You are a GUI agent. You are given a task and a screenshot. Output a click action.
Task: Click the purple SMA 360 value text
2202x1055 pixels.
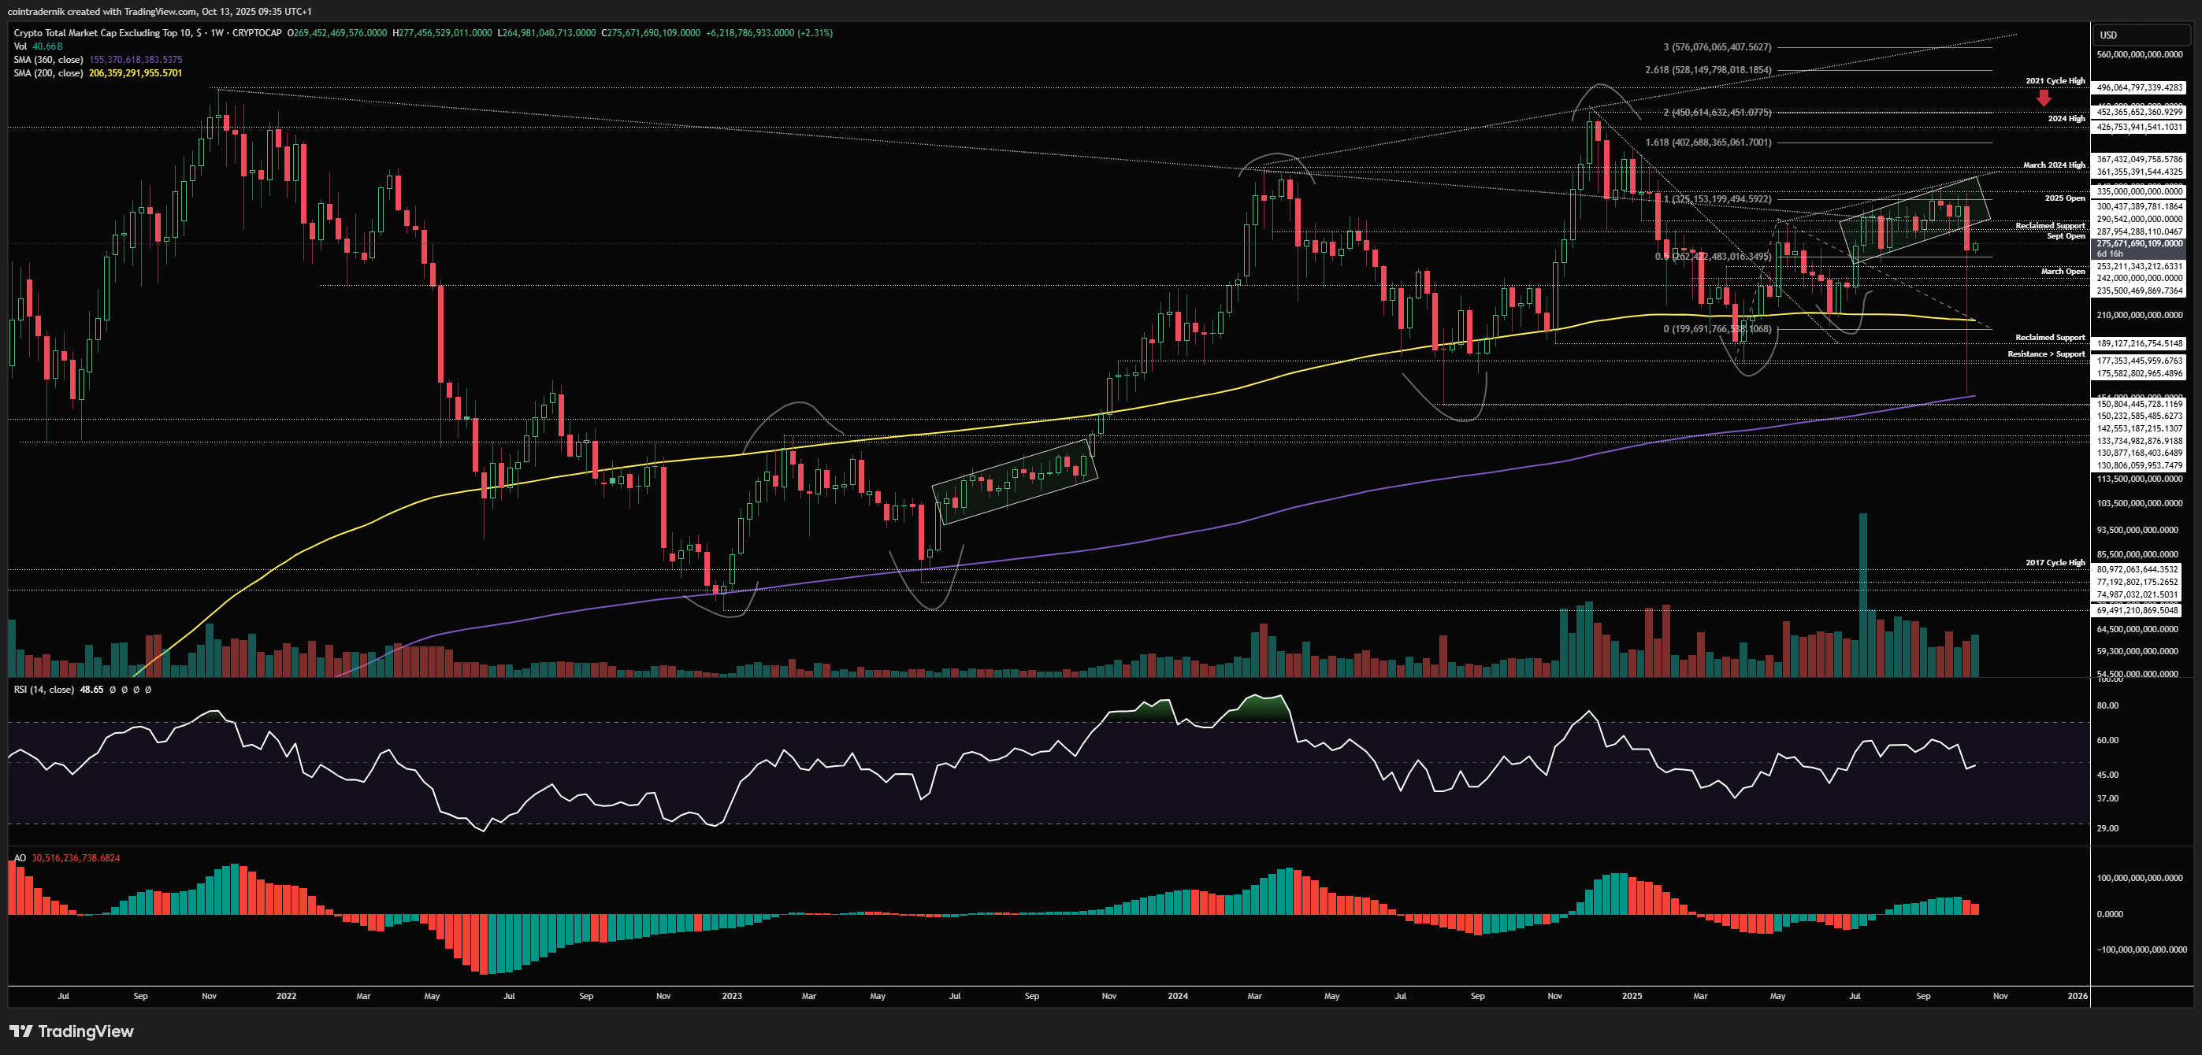[135, 60]
